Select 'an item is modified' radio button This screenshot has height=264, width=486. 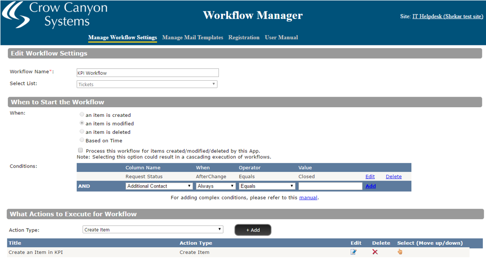[82, 123]
